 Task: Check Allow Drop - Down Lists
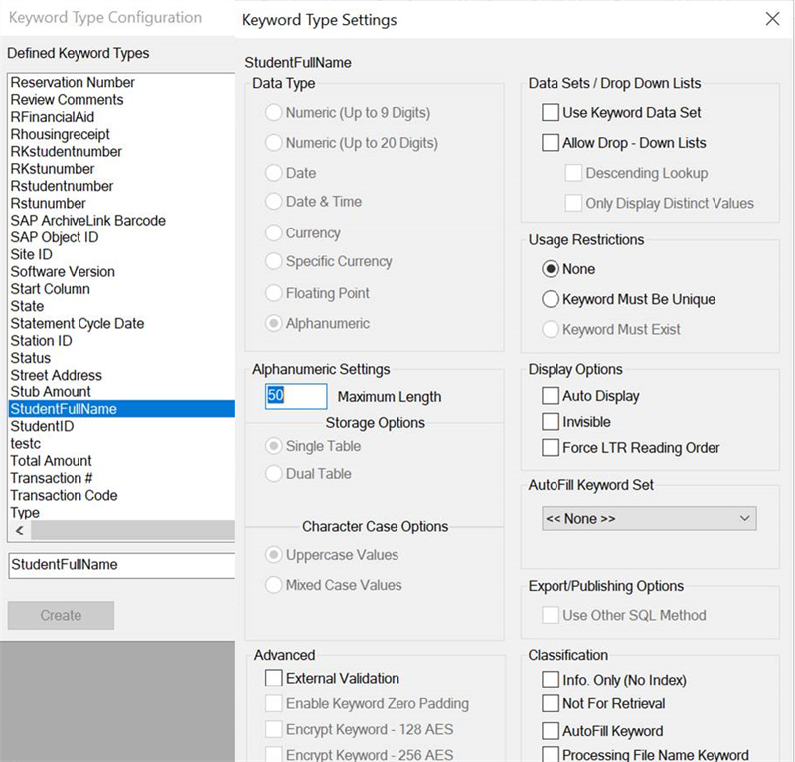tap(551, 143)
